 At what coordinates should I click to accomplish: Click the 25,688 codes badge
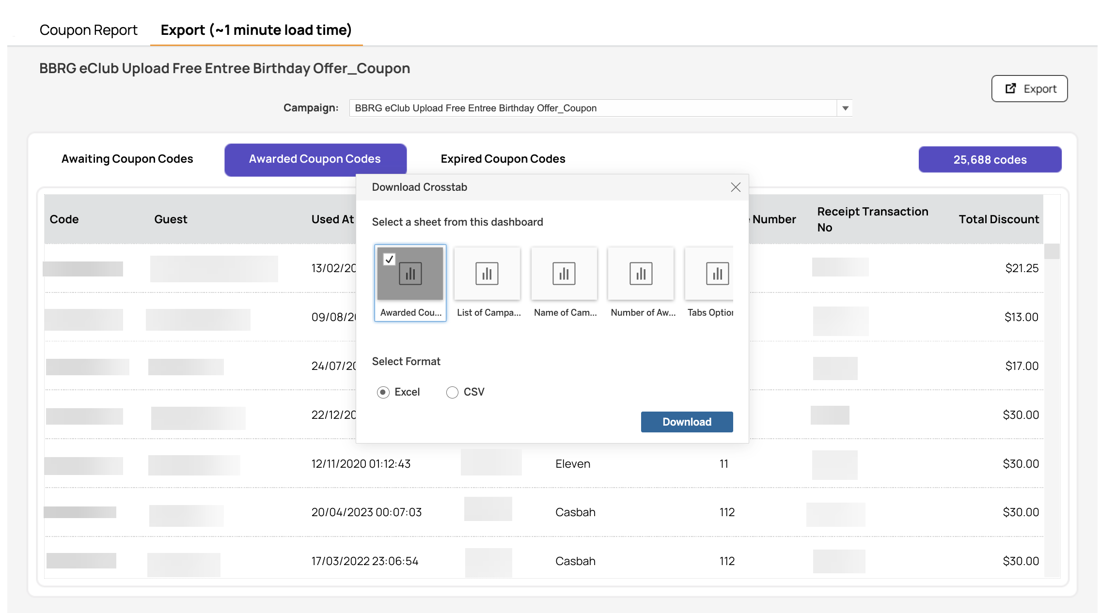click(990, 160)
